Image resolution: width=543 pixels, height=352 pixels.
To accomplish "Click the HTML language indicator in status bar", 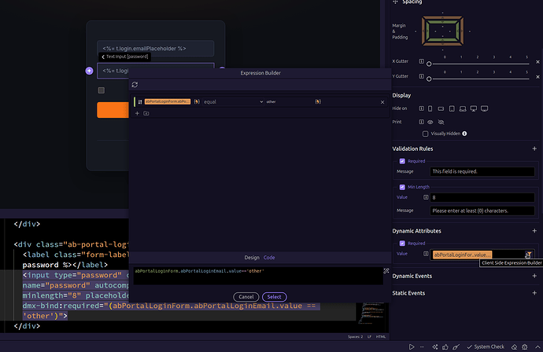I will 381,337.
